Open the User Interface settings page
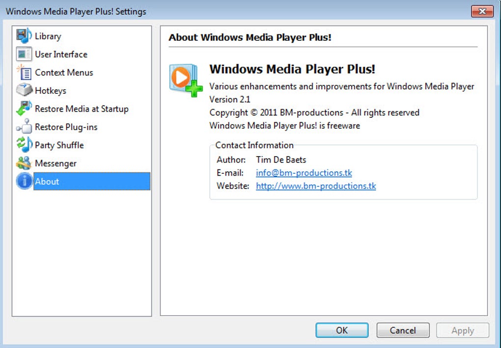Screen dimensions: 501x348 (x=61, y=54)
